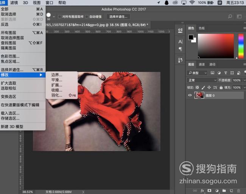Screen dimensions: 246x194
Task: Click the search icon in options bar
Action: click(x=230, y=17)
